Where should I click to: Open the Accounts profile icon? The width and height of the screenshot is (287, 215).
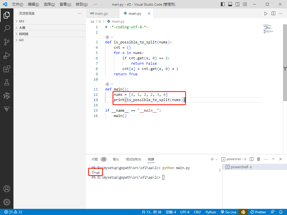click(7, 189)
